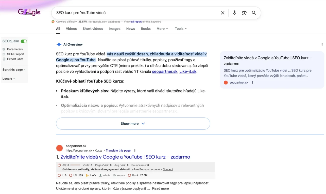Screen dimensions: 326x194
Task: Open the SERP report link
Action: tap(15, 54)
